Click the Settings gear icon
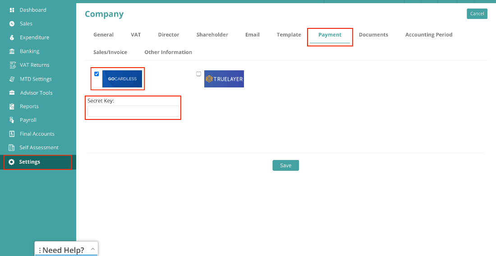This screenshot has height=256, width=496. (11, 162)
